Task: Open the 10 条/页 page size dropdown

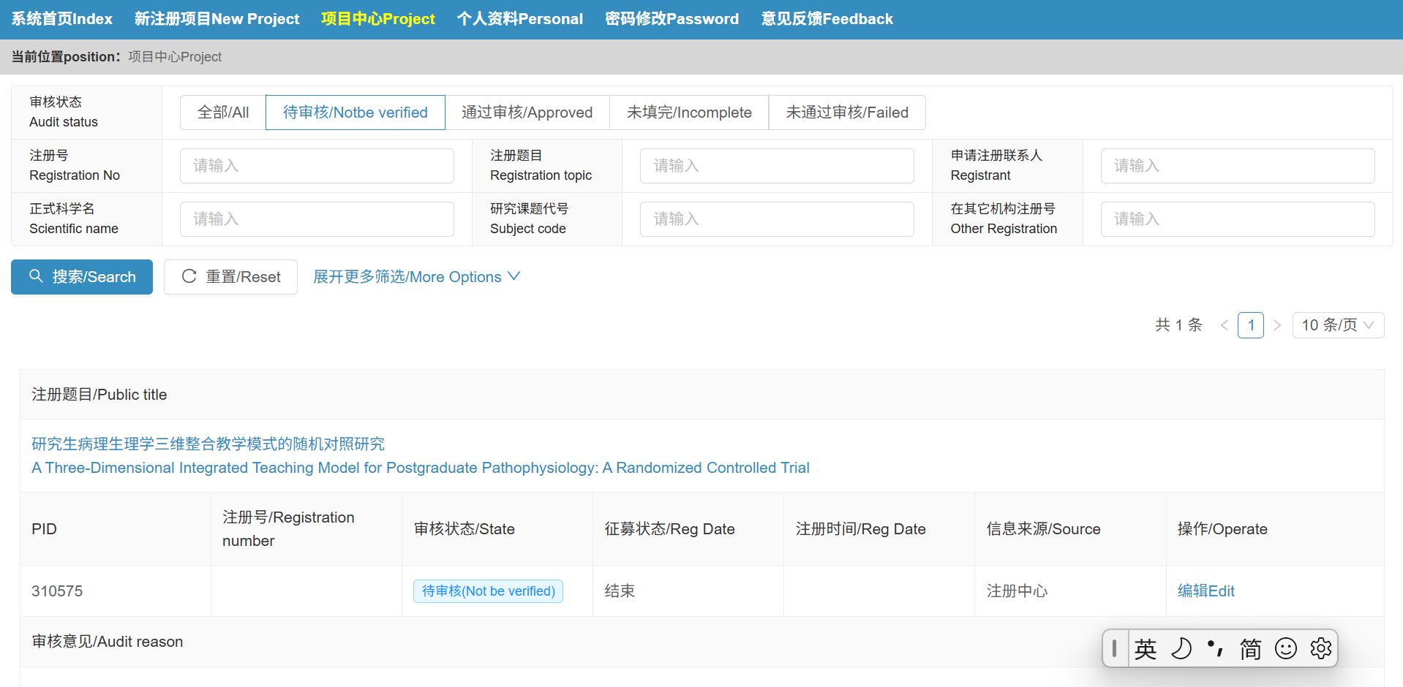Action: [1337, 325]
